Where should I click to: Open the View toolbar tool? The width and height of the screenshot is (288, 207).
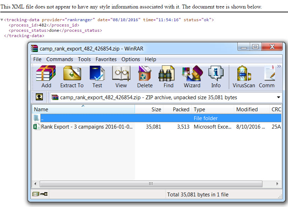tap(121, 77)
